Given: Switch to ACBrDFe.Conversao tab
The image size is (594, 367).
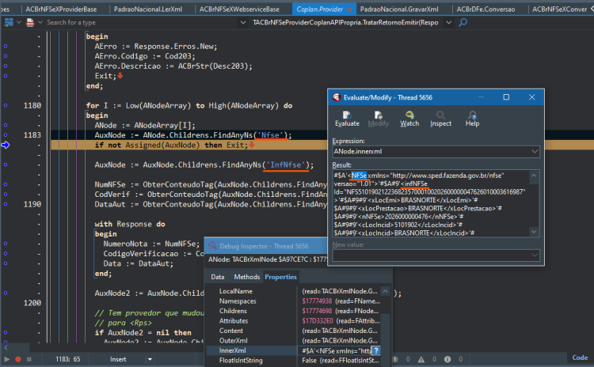Looking at the screenshot, I should pyautogui.click(x=485, y=9).
